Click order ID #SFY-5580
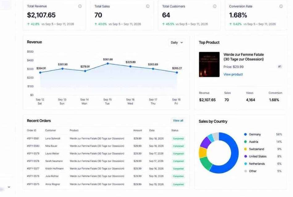Screen dimensions: 293x197 click(33, 146)
